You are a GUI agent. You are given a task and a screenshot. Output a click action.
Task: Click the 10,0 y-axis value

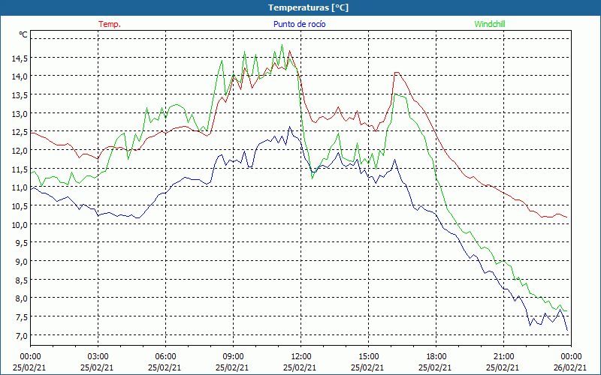20,224
